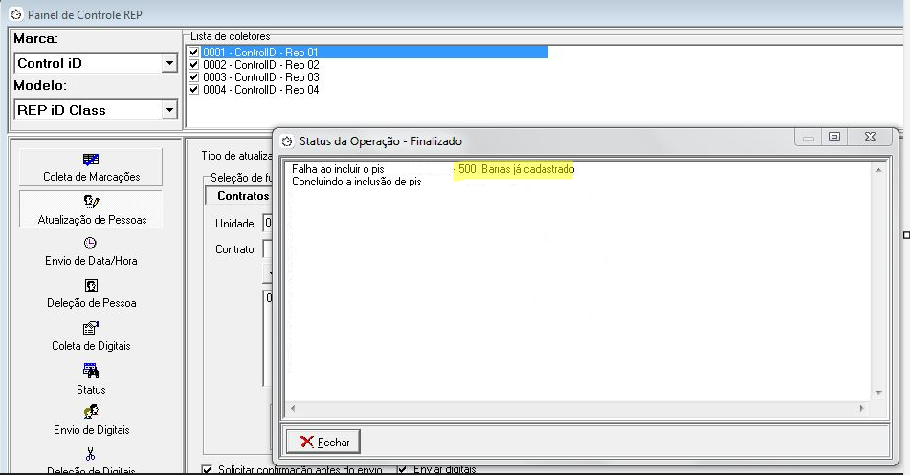Screen dimensions: 910x475
Task: Select the Coleta de Digitais icon
Action: (91, 328)
